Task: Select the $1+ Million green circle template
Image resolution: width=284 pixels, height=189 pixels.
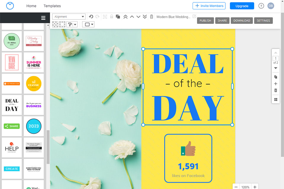Action: (12, 41)
